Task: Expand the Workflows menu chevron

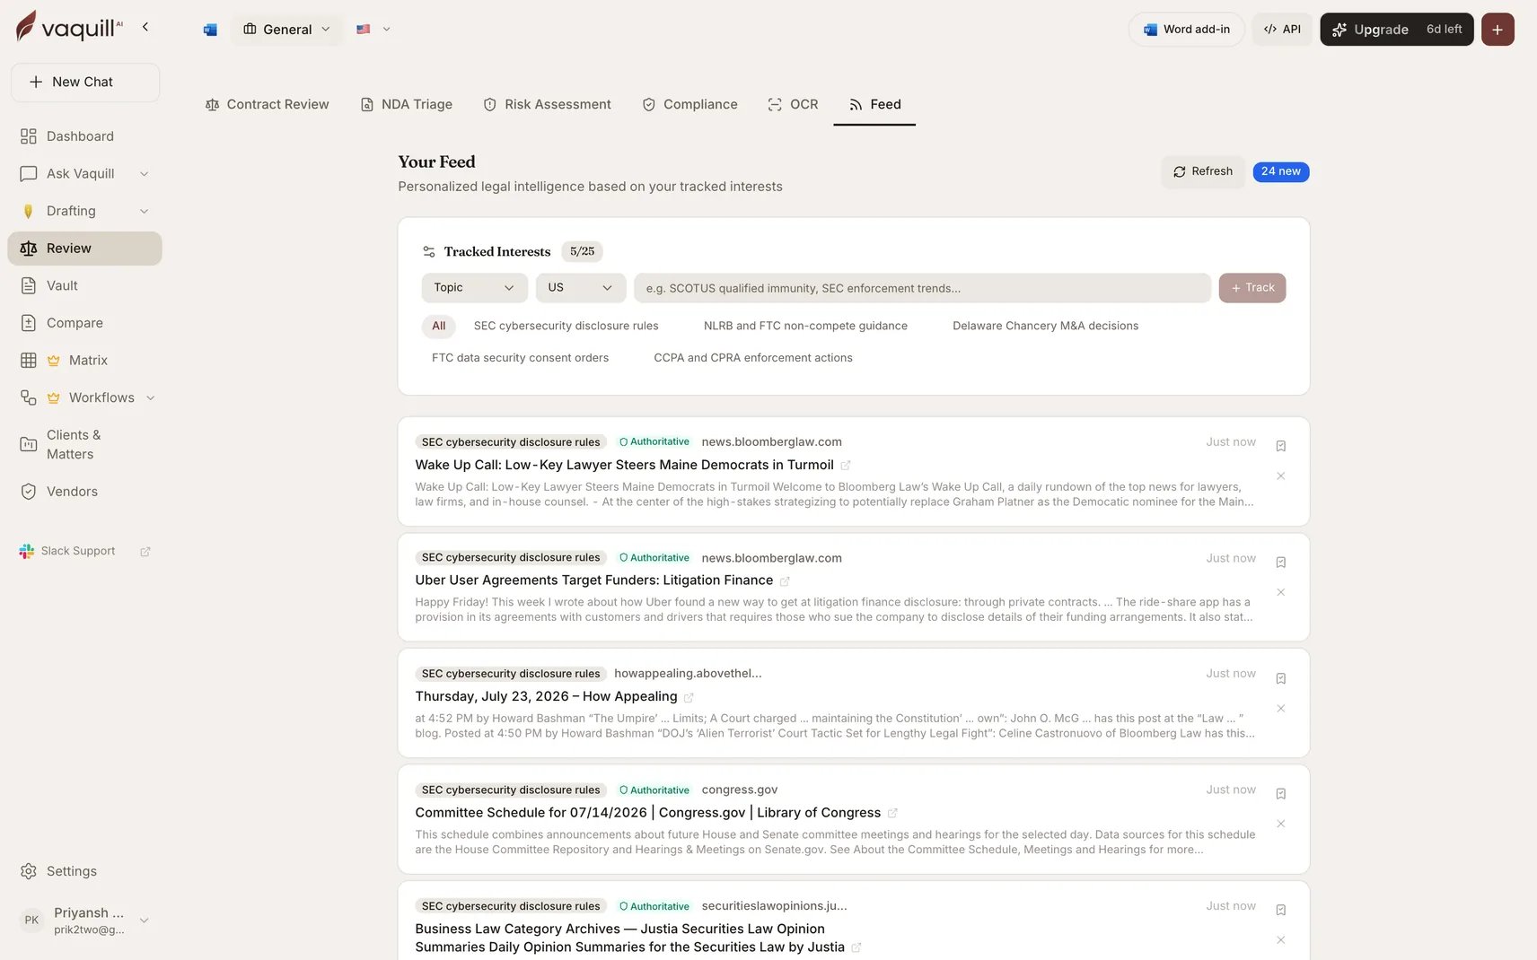Action: 150,397
